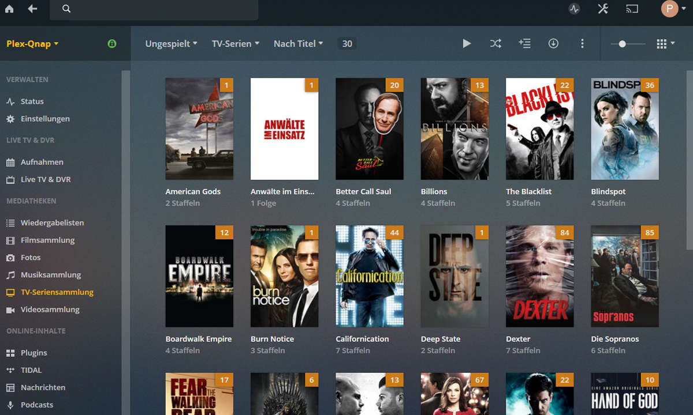Click the search magnifier icon
The width and height of the screenshot is (693, 415).
tap(66, 9)
